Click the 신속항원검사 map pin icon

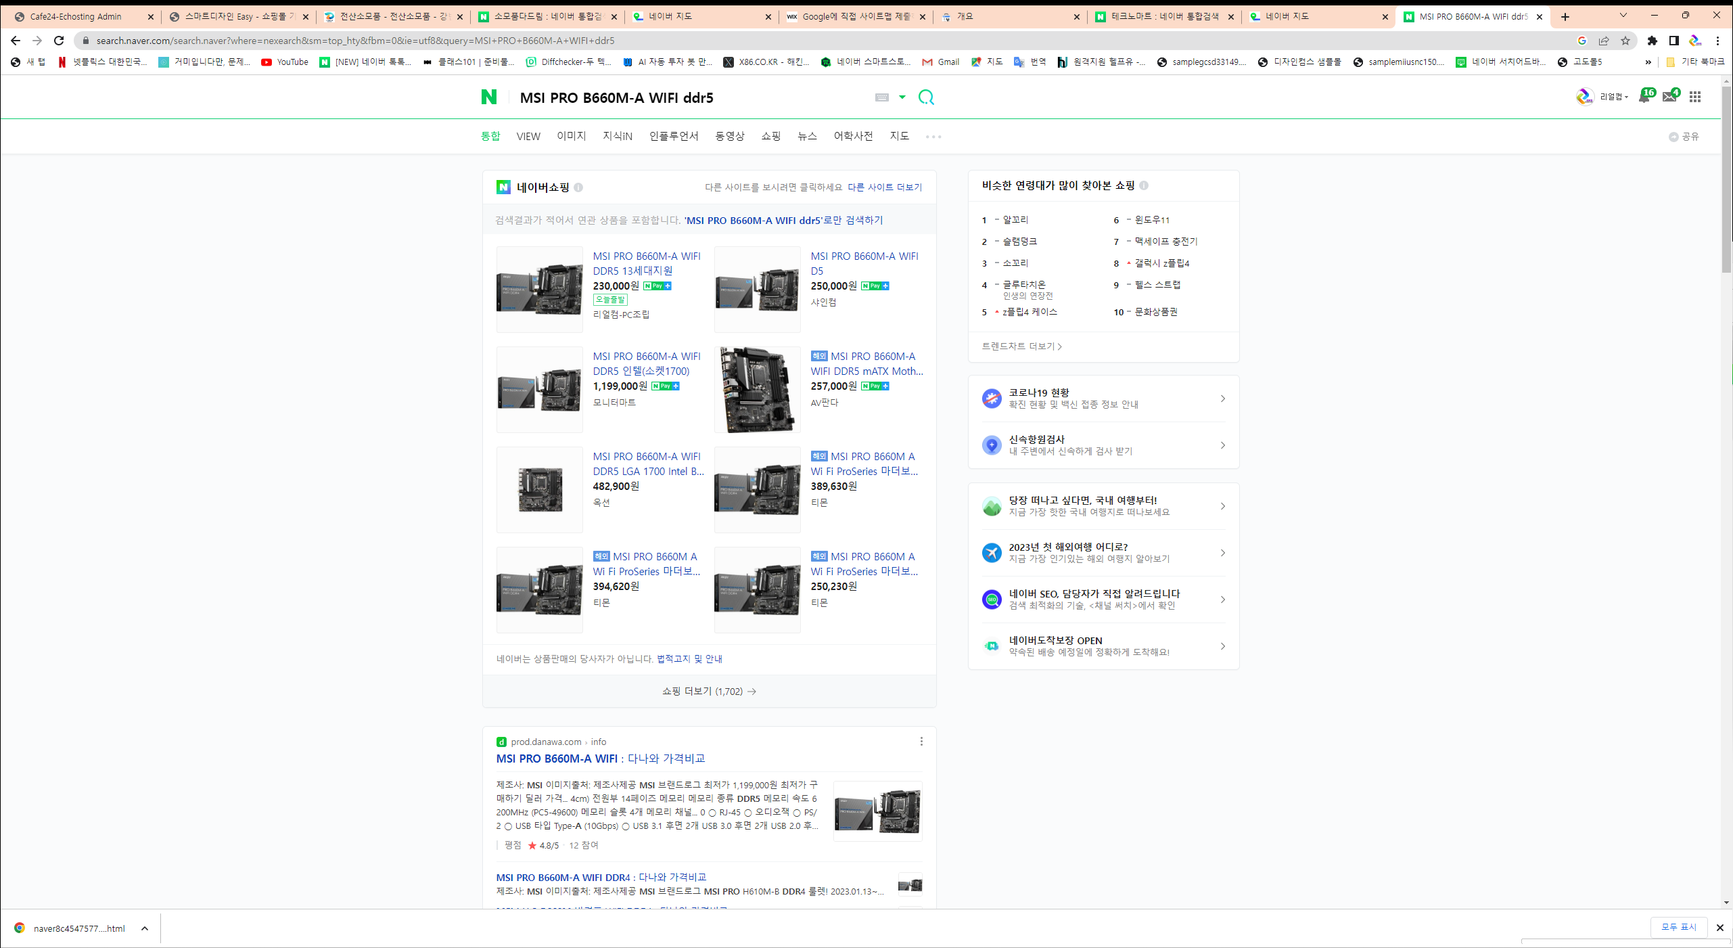coord(992,445)
